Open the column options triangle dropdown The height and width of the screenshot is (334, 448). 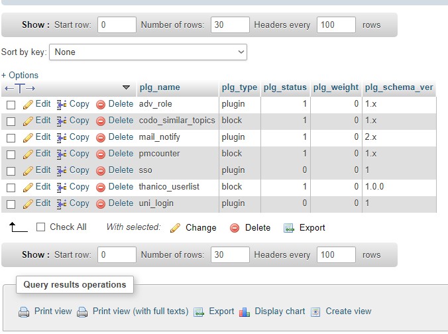tap(126, 87)
